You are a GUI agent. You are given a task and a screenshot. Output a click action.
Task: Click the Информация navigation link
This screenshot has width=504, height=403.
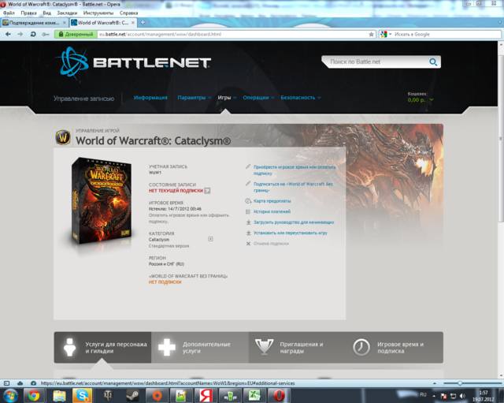point(150,98)
